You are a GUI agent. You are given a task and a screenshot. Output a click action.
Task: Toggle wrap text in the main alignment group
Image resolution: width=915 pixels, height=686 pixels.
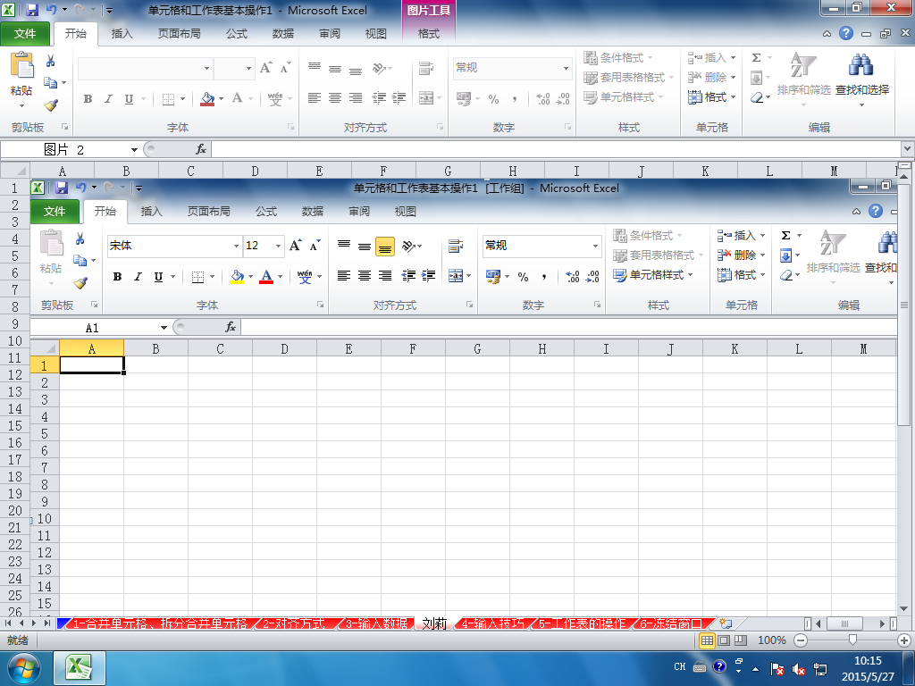426,68
